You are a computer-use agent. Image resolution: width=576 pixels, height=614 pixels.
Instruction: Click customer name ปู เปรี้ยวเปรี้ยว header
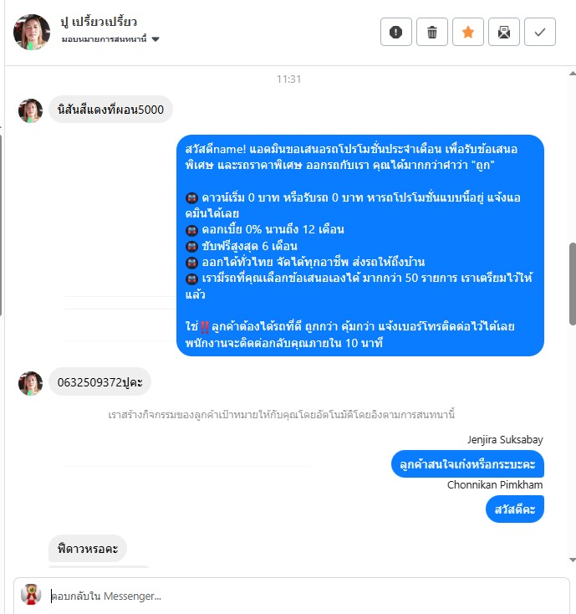pos(99,22)
